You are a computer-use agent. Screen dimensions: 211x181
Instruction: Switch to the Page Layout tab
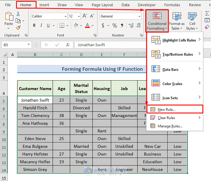102,5
